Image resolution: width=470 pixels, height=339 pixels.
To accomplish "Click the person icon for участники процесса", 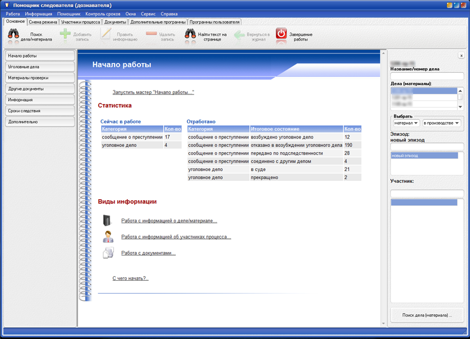I will tap(108, 237).
